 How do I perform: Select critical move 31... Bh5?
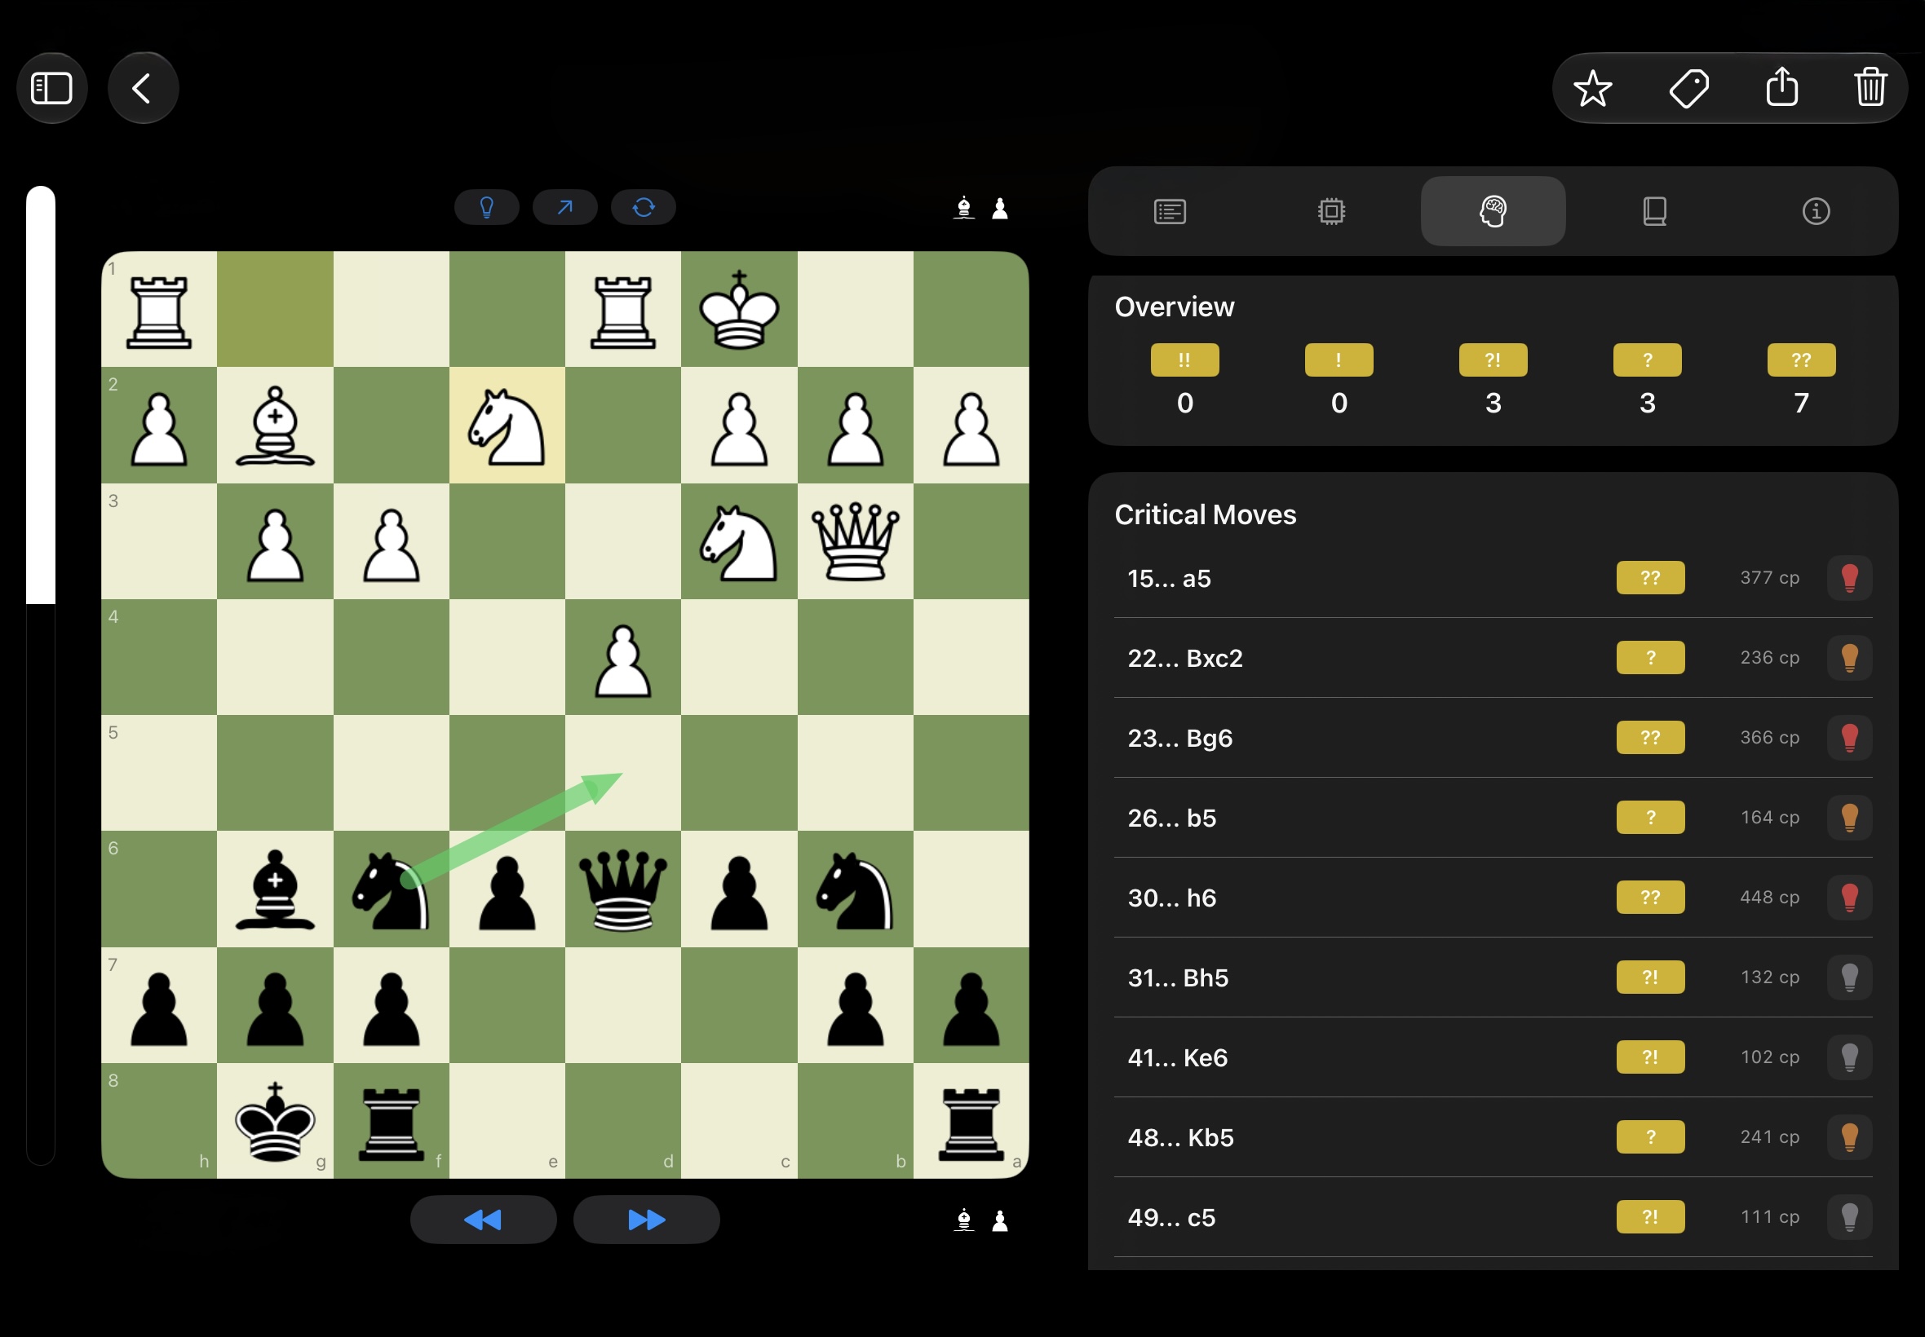[1493, 977]
